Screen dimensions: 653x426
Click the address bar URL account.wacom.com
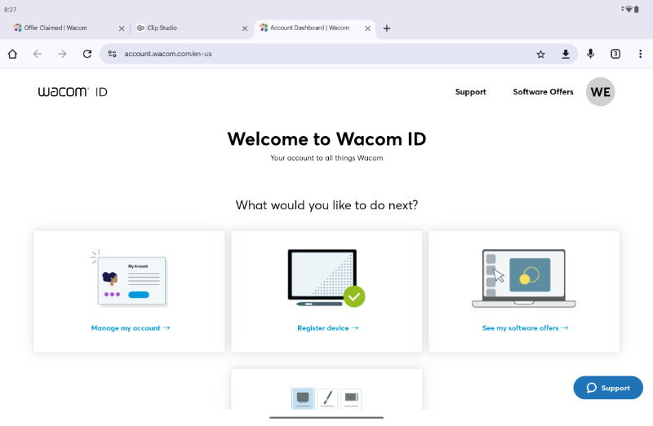point(168,54)
